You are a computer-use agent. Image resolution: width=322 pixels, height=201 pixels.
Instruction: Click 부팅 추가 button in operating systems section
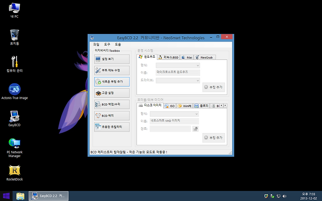(x=214, y=87)
